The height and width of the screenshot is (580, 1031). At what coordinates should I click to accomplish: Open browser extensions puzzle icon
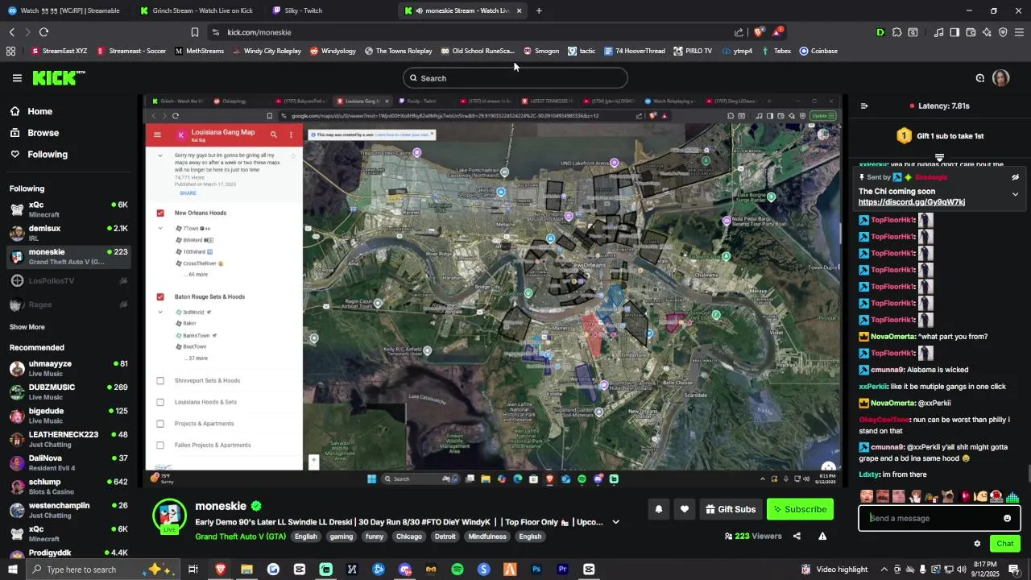pyautogui.click(x=896, y=32)
